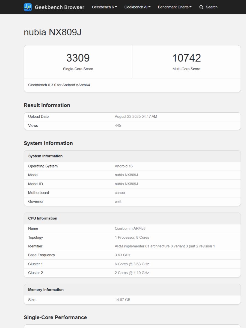The height and width of the screenshot is (328, 246).
Task: Select the multi-core score 10742
Action: coord(186,58)
